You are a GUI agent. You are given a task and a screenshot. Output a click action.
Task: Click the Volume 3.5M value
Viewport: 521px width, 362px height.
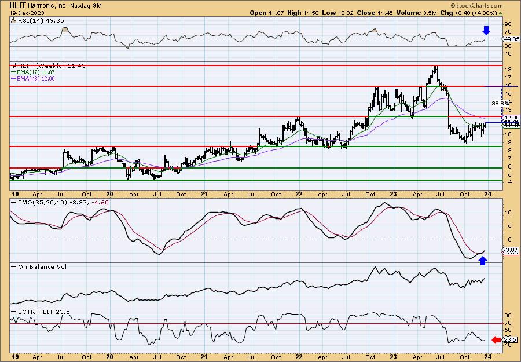[x=416, y=13]
